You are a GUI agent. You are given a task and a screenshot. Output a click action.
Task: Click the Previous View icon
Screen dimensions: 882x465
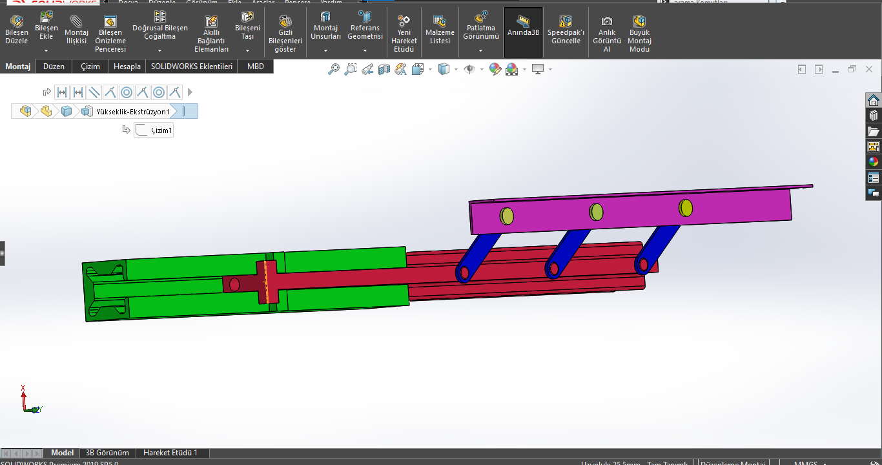click(x=367, y=69)
